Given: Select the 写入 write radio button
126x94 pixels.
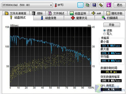Looking at the screenshot, I should (x=105, y=34).
